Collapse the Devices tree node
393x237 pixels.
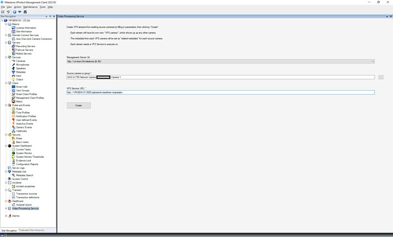tap(6, 57)
